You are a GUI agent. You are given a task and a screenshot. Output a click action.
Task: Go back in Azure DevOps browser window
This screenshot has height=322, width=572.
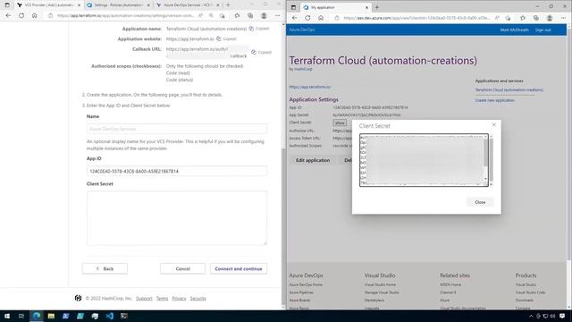[x=294, y=18]
